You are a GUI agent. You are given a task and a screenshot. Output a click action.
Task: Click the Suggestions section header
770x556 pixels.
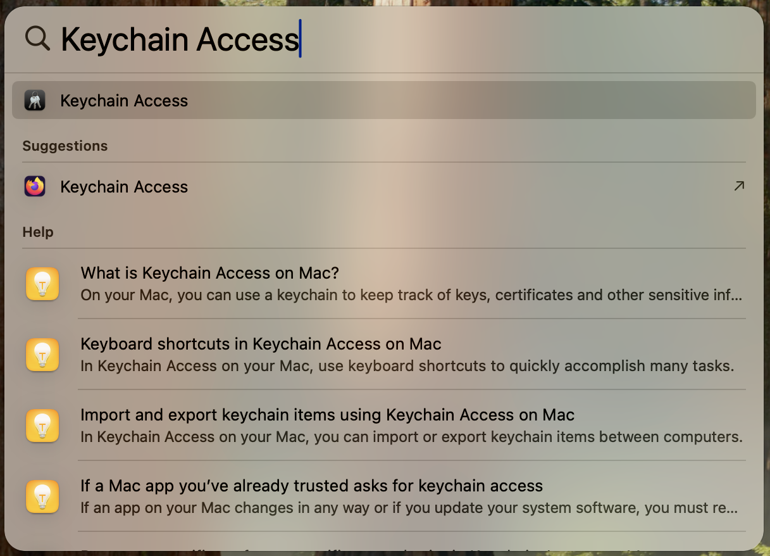[x=65, y=146]
